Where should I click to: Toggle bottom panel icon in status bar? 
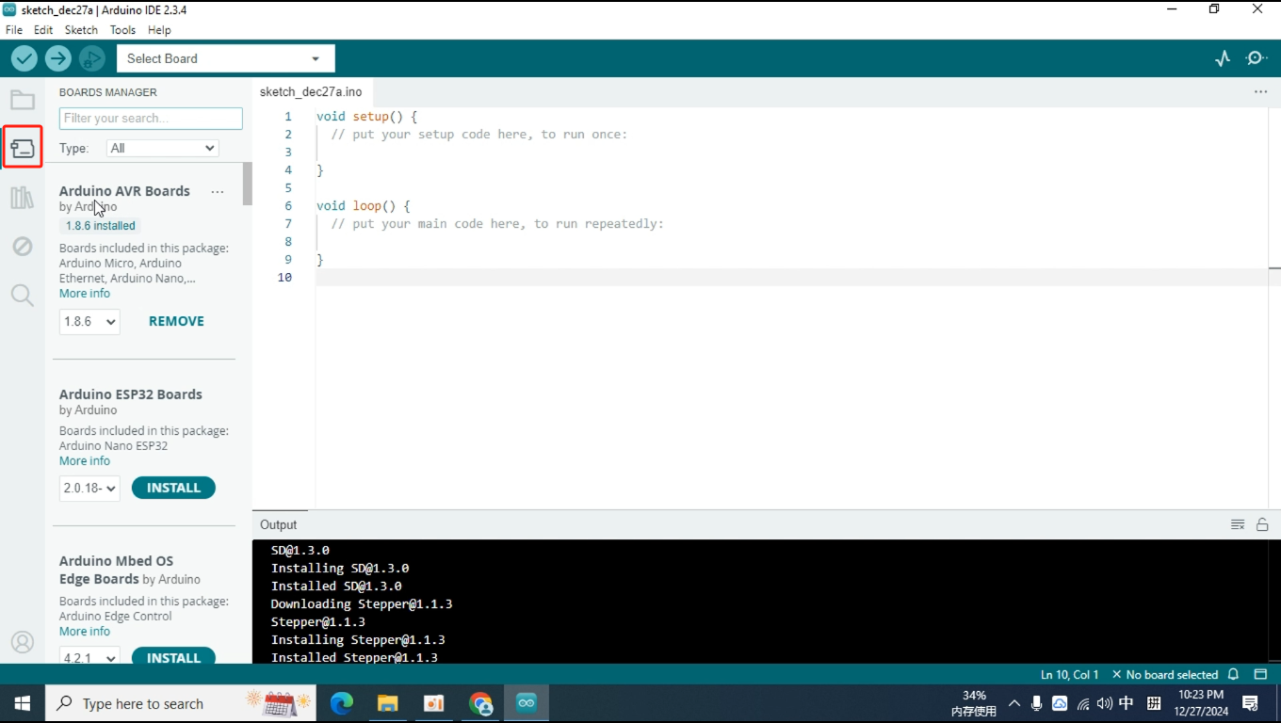click(1260, 675)
